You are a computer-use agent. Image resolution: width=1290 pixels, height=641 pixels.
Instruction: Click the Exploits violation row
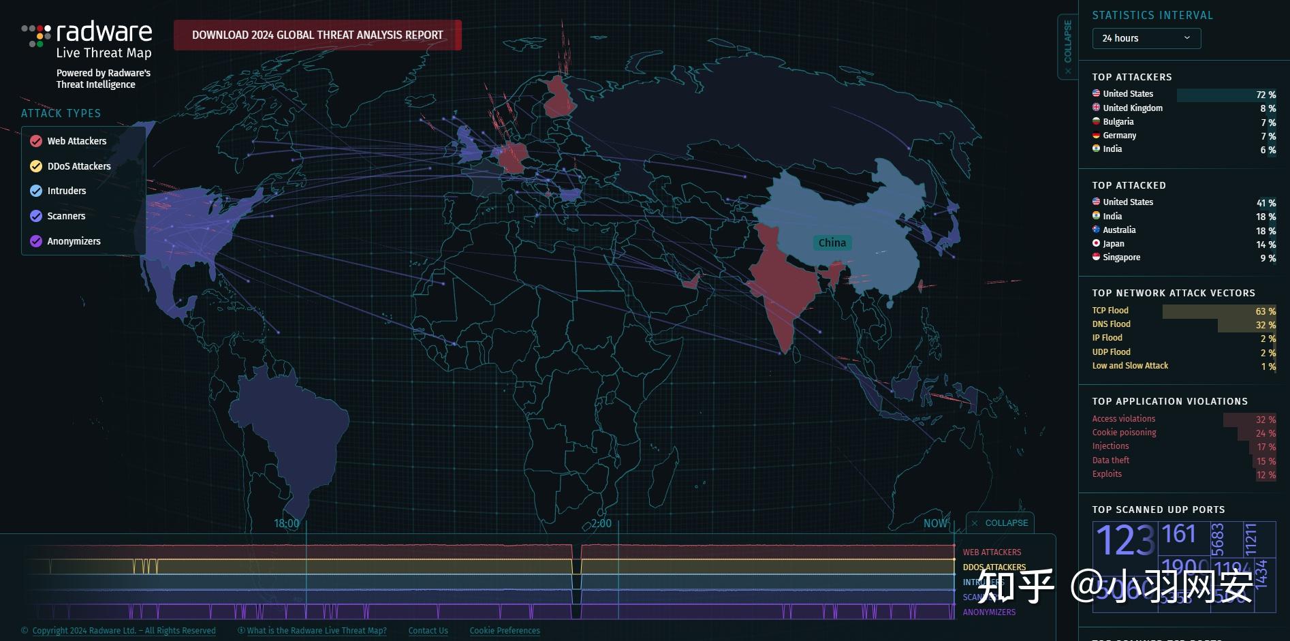click(1184, 474)
